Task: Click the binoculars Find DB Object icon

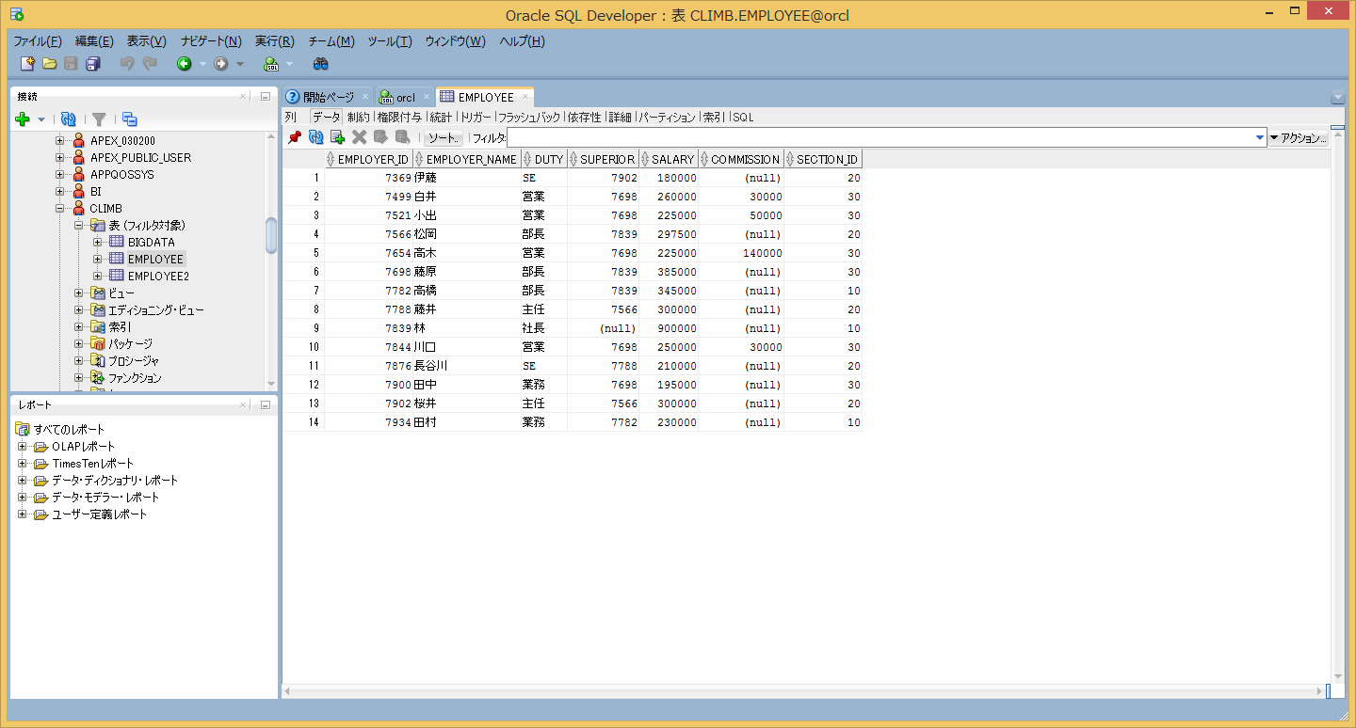Action: 321,64
